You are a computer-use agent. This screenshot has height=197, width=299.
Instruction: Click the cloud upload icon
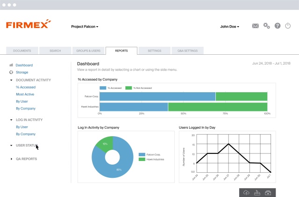pos(246,193)
